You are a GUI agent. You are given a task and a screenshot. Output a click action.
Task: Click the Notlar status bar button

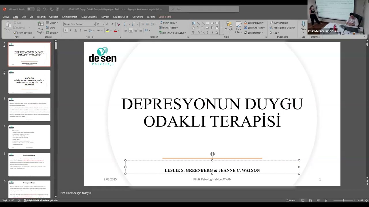291,200
